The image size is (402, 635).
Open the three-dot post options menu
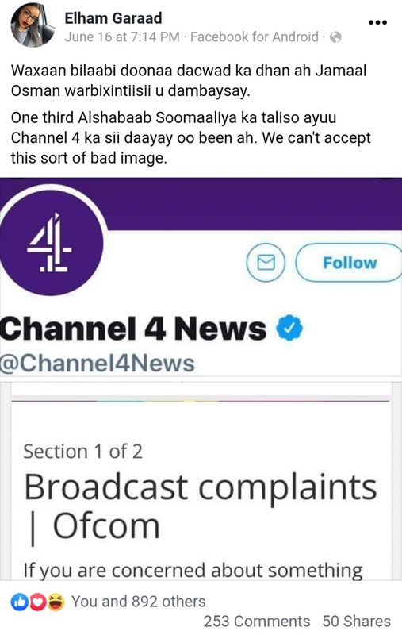[378, 23]
